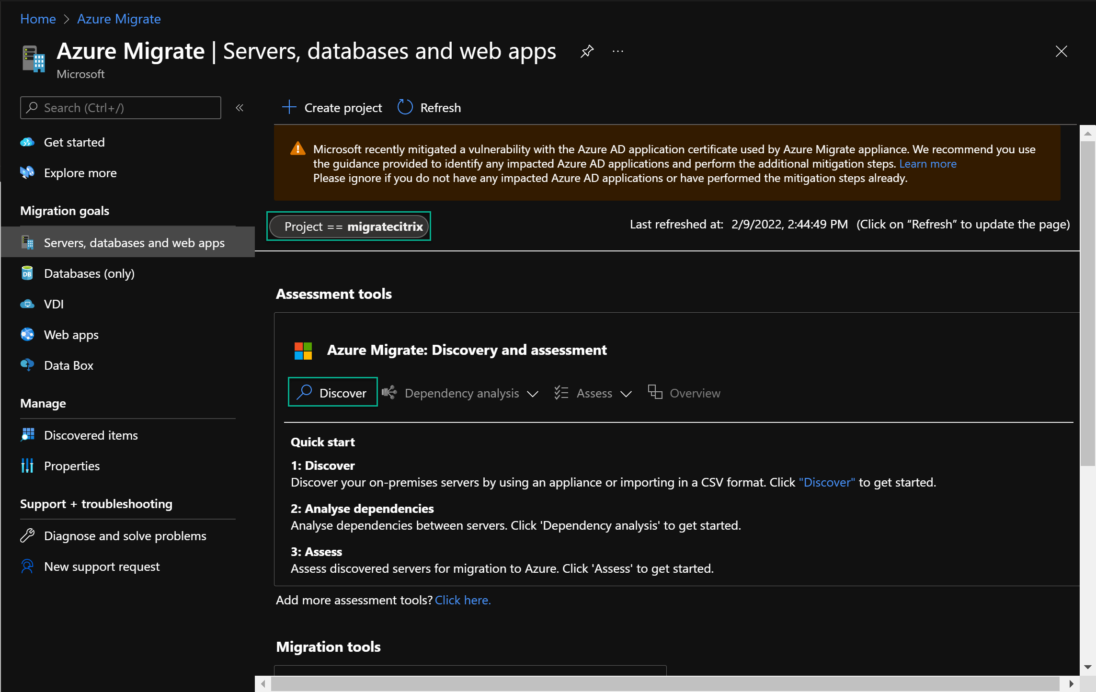Open the Project == migratecitrix filter
The image size is (1096, 692).
coord(349,226)
